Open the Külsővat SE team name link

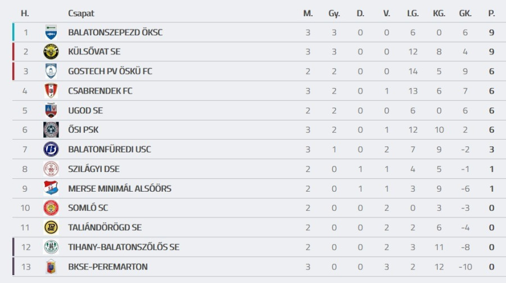point(94,52)
